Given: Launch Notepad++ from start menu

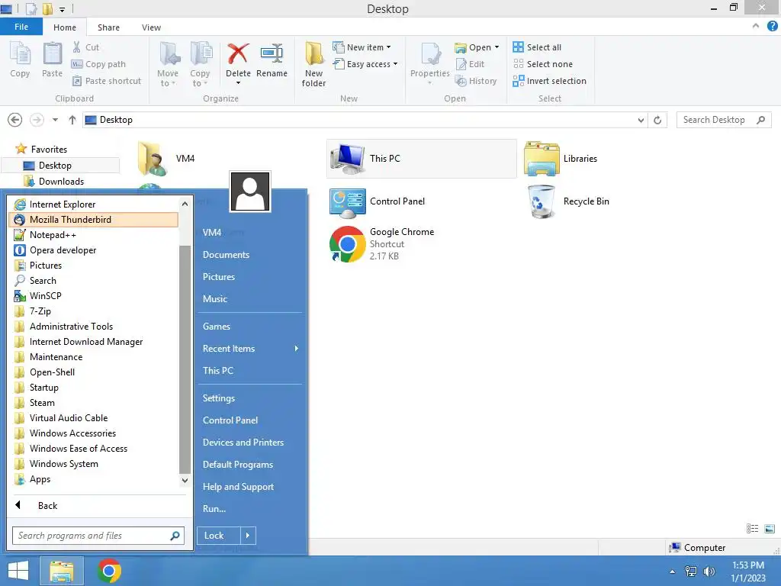Looking at the screenshot, I should coord(93,235).
